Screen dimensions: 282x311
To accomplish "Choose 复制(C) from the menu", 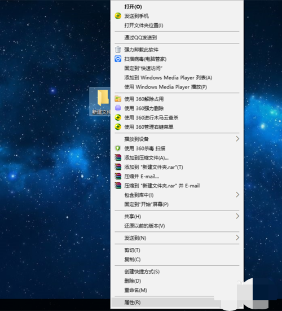I will coord(177,260).
